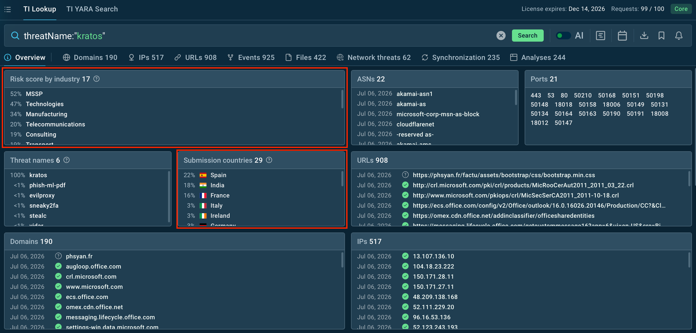Open the query notes document icon
The height and width of the screenshot is (333, 696).
click(600, 36)
